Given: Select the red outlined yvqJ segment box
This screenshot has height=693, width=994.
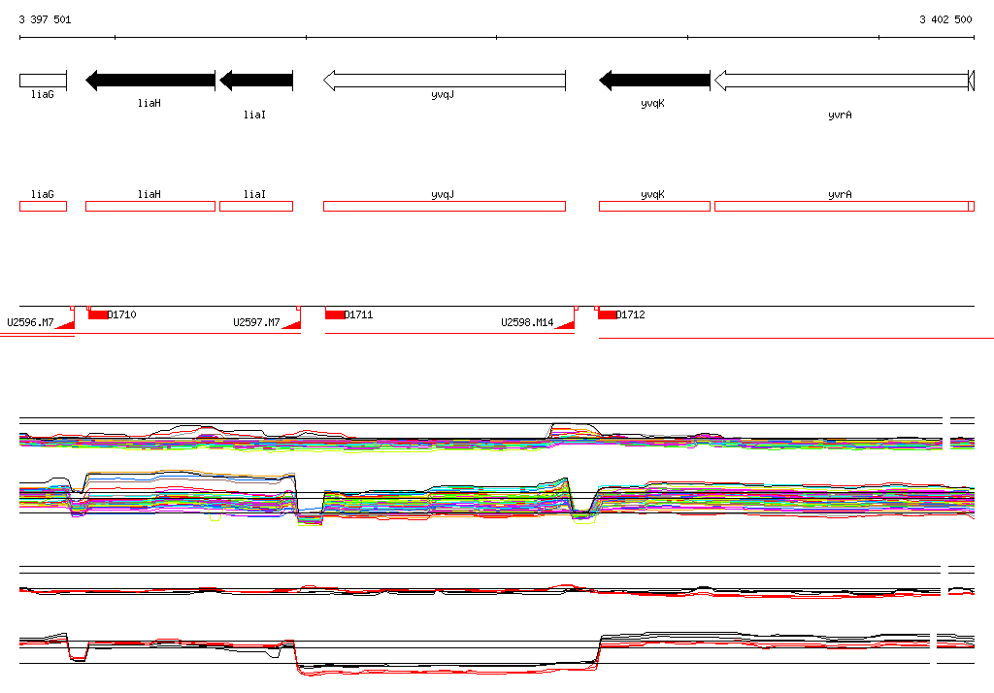Looking at the screenshot, I should [x=445, y=206].
